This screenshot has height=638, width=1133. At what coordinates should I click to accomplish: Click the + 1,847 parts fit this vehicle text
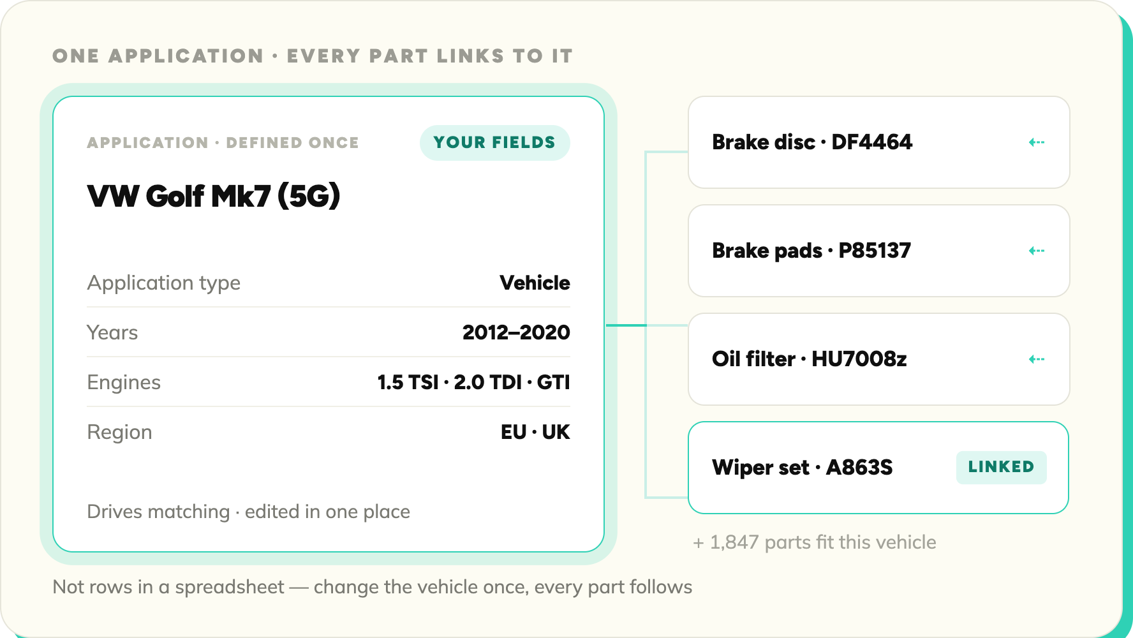815,542
